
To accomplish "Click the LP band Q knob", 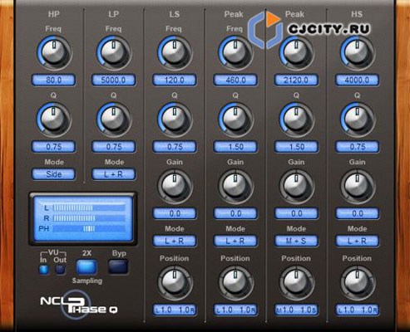I will click(114, 120).
